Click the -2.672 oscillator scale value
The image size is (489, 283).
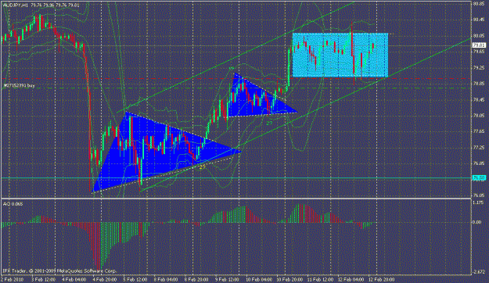click(478, 272)
